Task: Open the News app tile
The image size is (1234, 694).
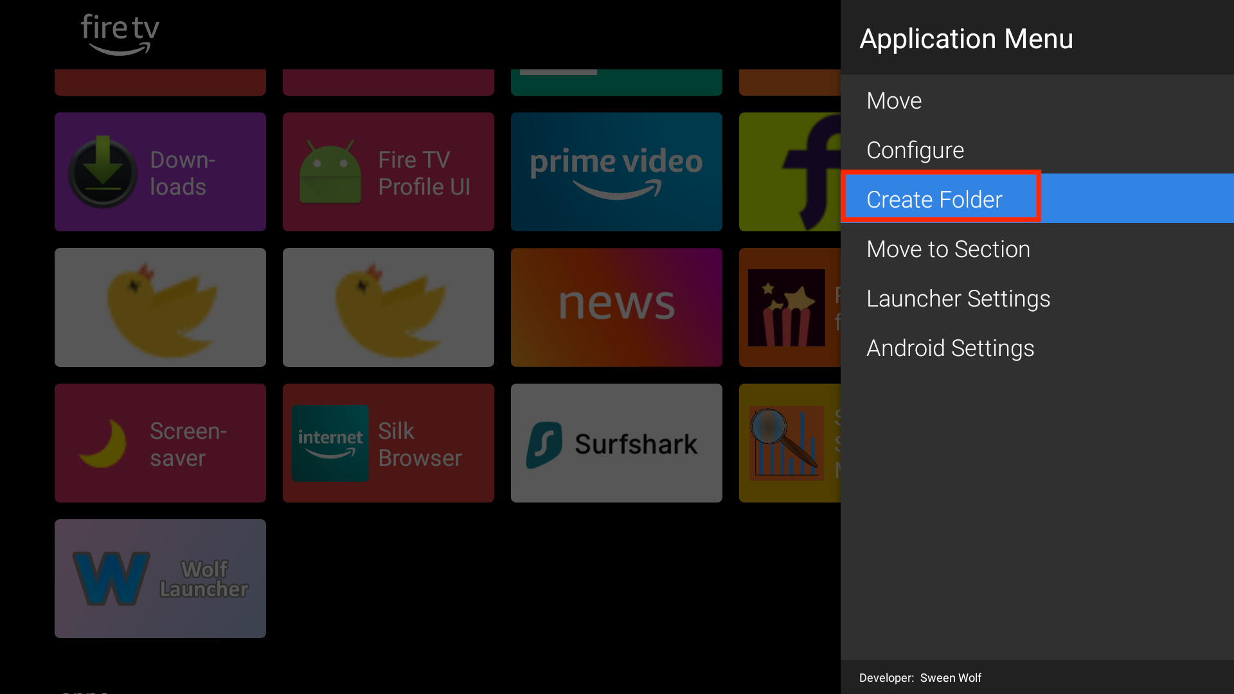Action: [x=616, y=307]
